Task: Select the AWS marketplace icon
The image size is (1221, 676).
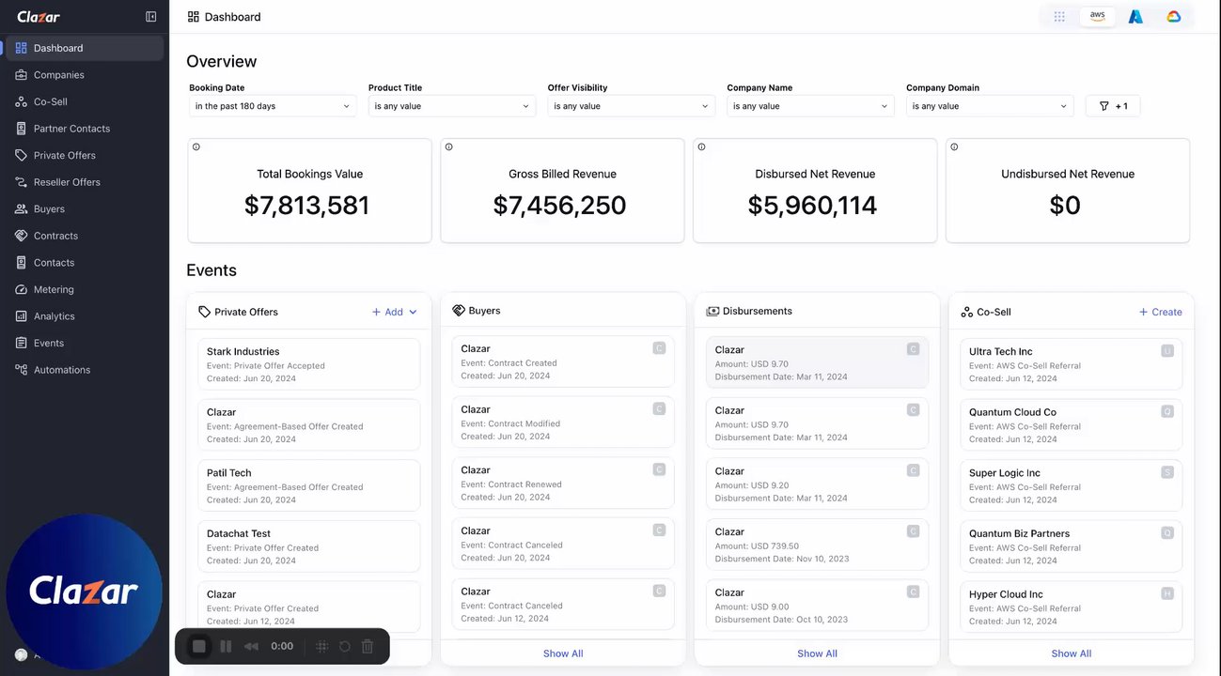Action: [1098, 17]
